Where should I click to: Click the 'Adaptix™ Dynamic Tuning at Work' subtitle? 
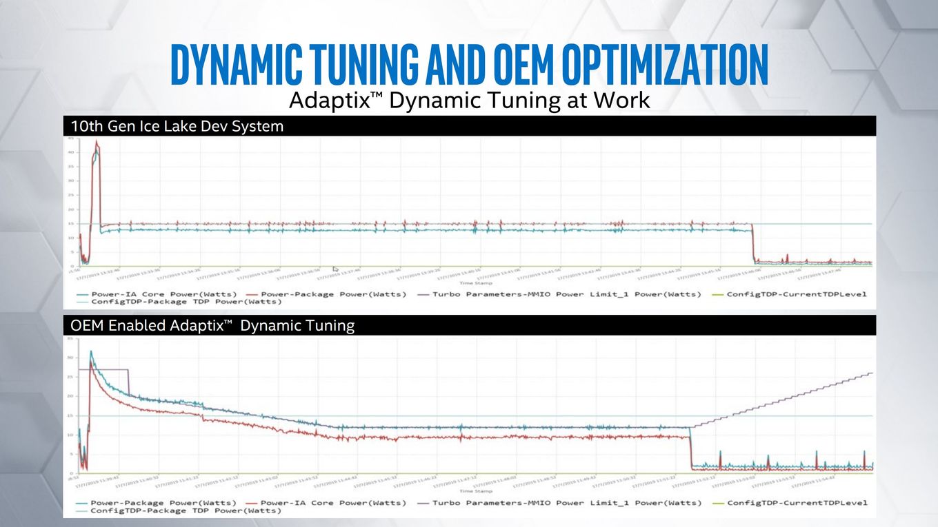469,101
